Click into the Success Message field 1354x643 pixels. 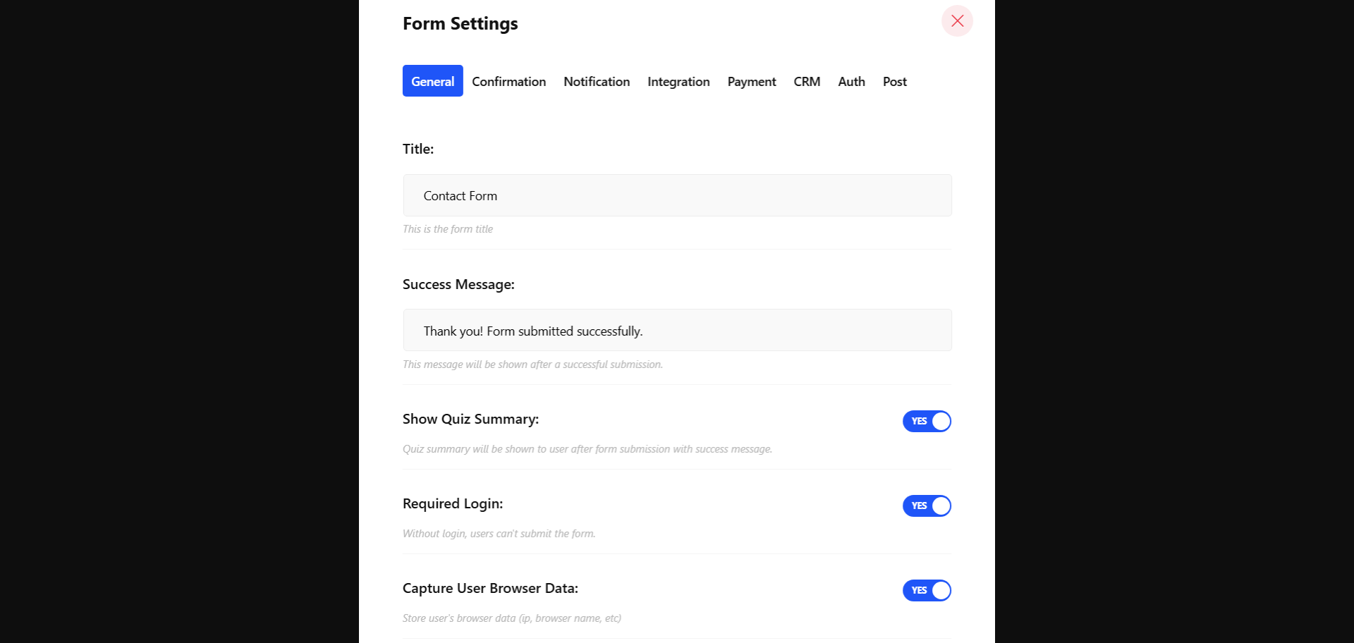tap(677, 330)
